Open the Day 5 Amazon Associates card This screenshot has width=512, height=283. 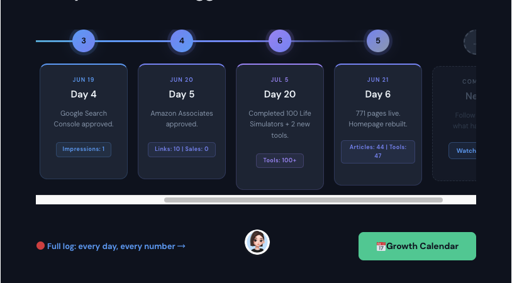coord(182,121)
